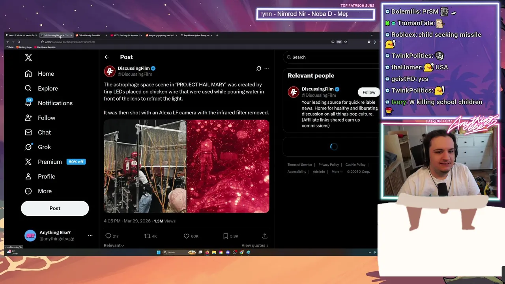This screenshot has height=284, width=505.
Task: Click the reply icon with 217
Action: (x=112, y=236)
